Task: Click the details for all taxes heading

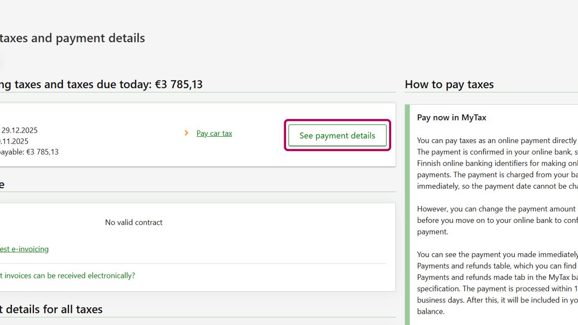Action: tap(51, 309)
